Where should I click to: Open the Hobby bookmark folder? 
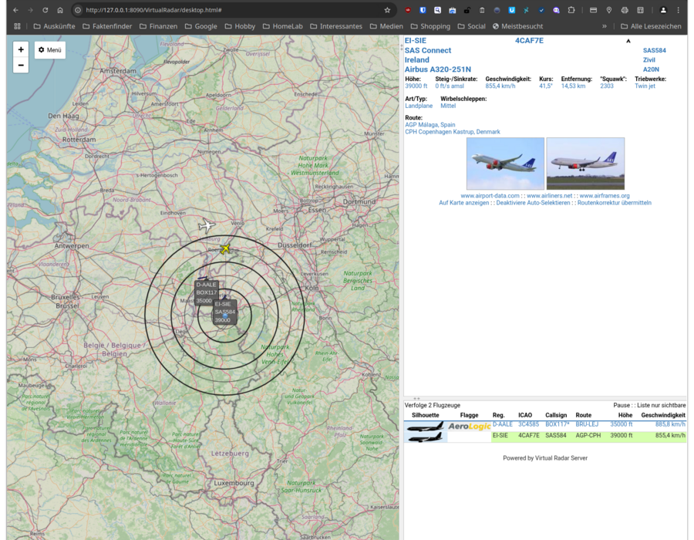pyautogui.click(x=240, y=26)
